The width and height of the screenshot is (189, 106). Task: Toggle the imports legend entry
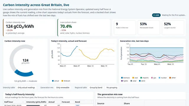tap(144, 78)
